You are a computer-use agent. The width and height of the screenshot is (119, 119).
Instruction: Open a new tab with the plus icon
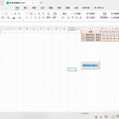coord(41,3)
